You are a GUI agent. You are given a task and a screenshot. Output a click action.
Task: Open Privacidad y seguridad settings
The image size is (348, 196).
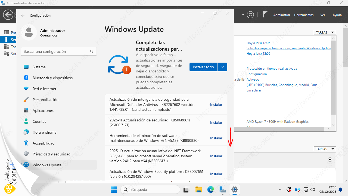tap(51, 154)
